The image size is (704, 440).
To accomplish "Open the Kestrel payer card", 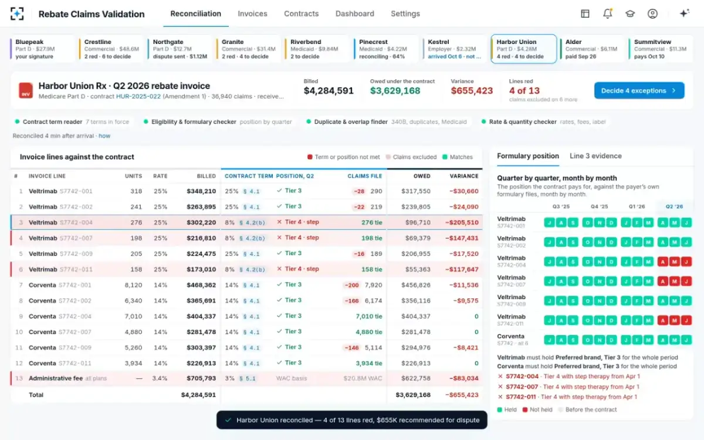I will click(x=455, y=49).
